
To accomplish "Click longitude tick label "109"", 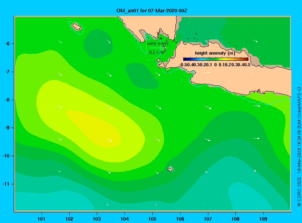I will click(x=263, y=219).
